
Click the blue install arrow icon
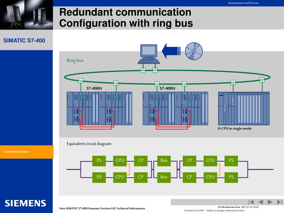click(x=171, y=51)
